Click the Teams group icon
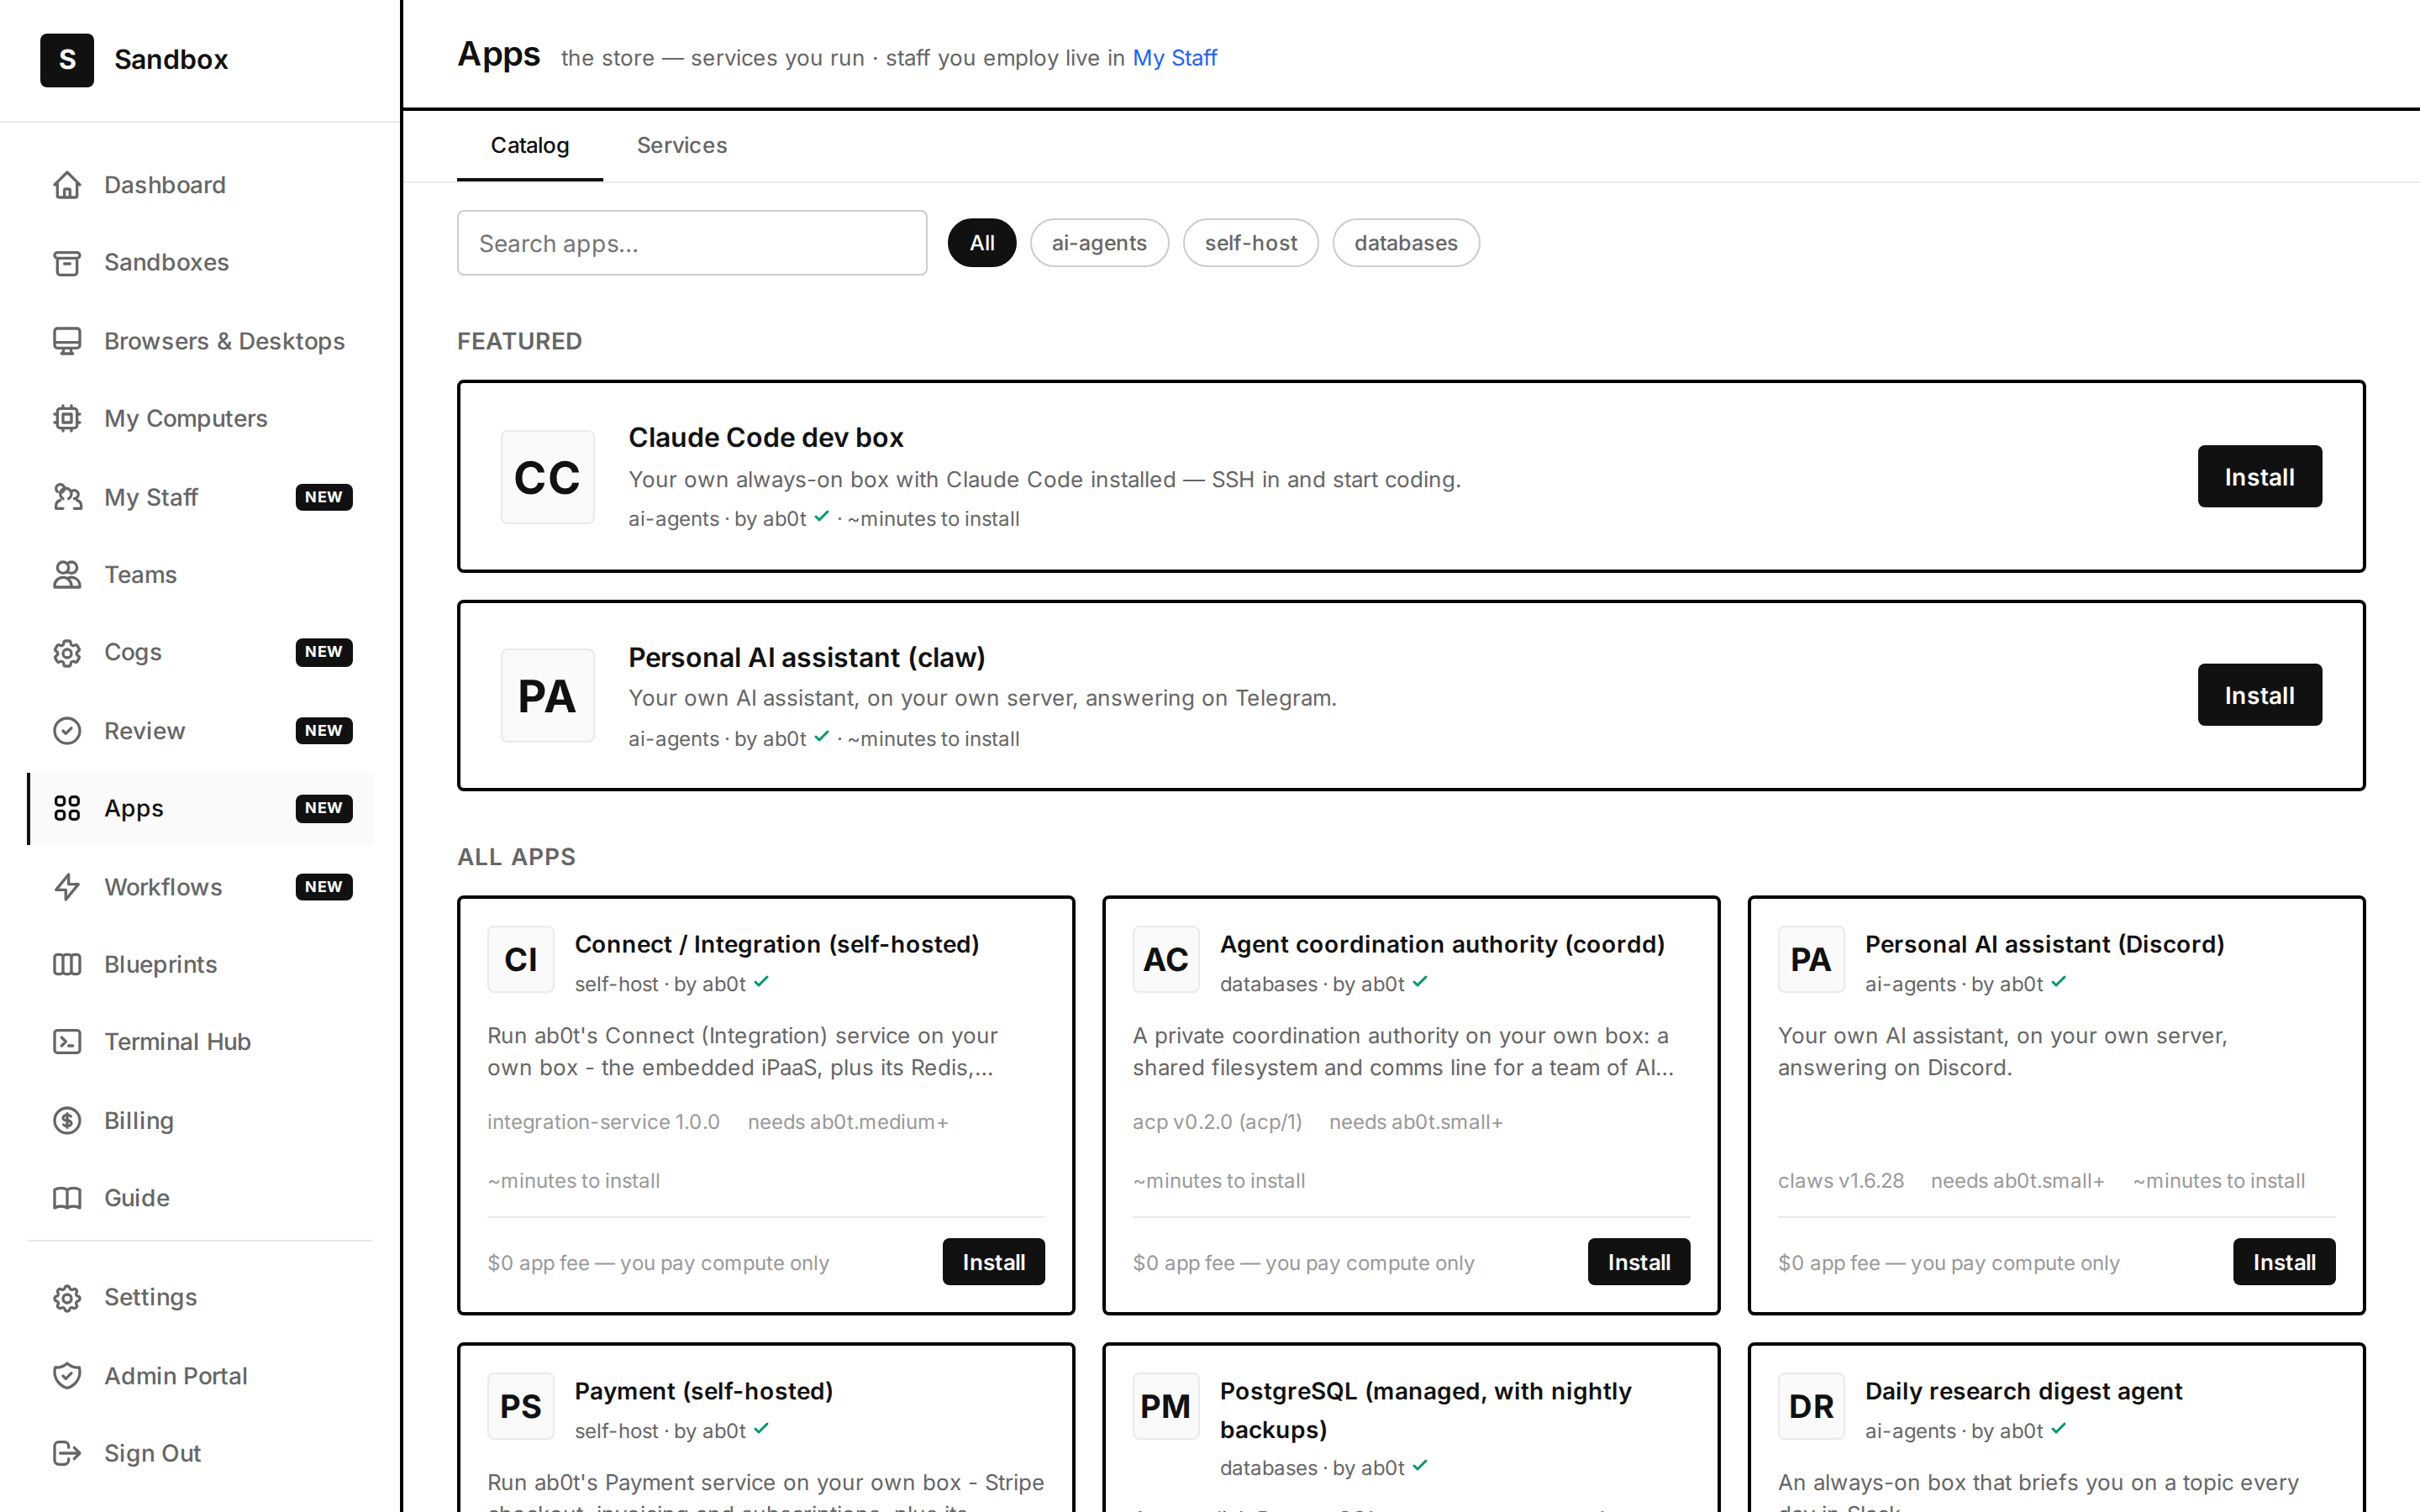The height and width of the screenshot is (1512, 2420). coord(67,575)
